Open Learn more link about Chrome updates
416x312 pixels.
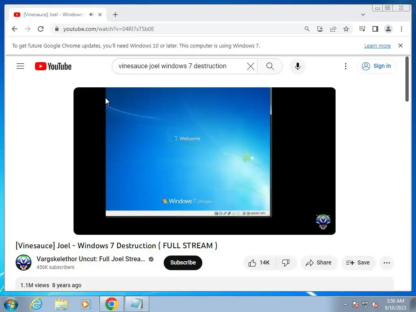coord(377,46)
